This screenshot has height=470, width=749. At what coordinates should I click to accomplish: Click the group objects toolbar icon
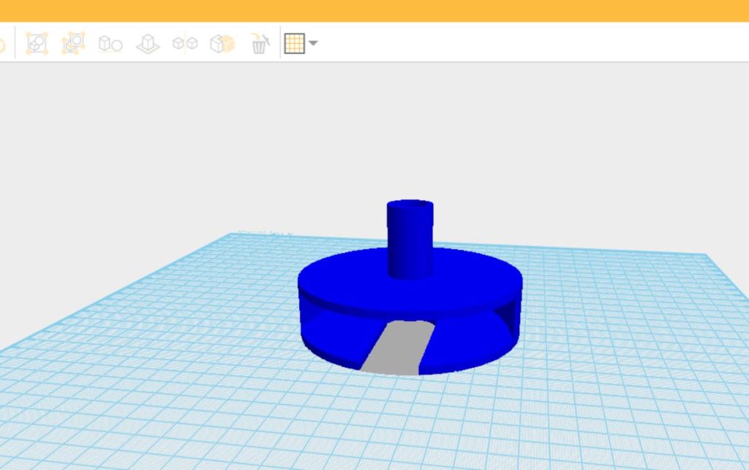(x=37, y=43)
